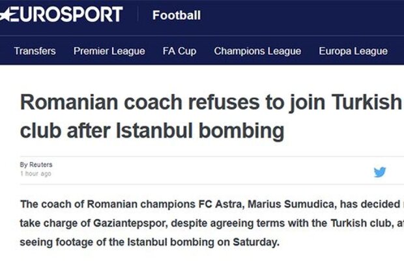Click "seeing footage" in the last paragraph line
This screenshot has width=404, height=261.
tap(53, 243)
